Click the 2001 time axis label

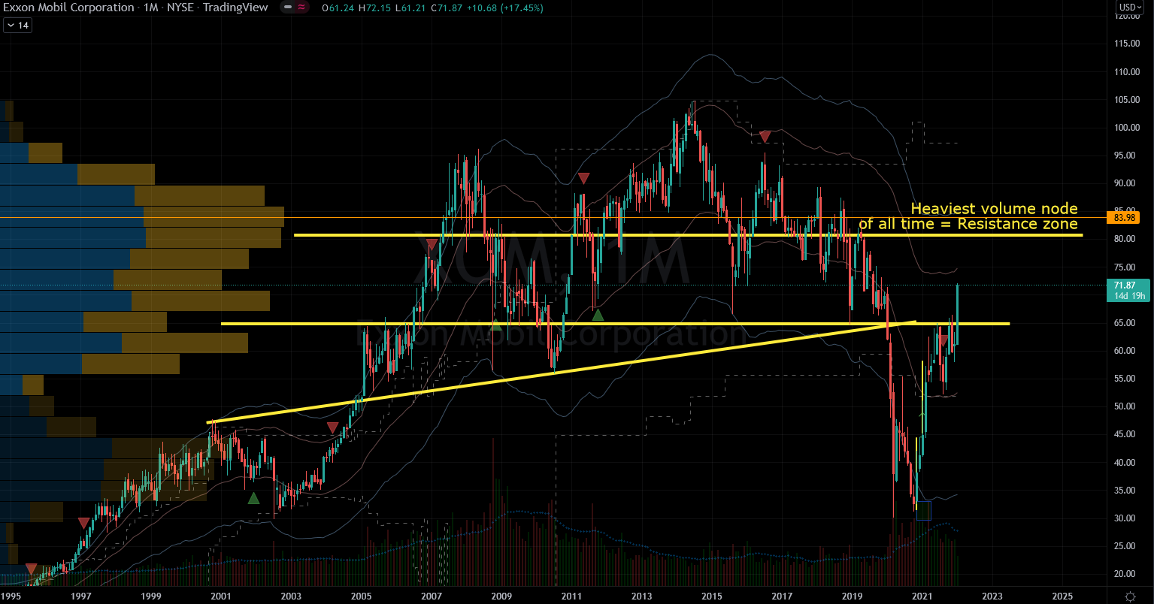pos(221,596)
